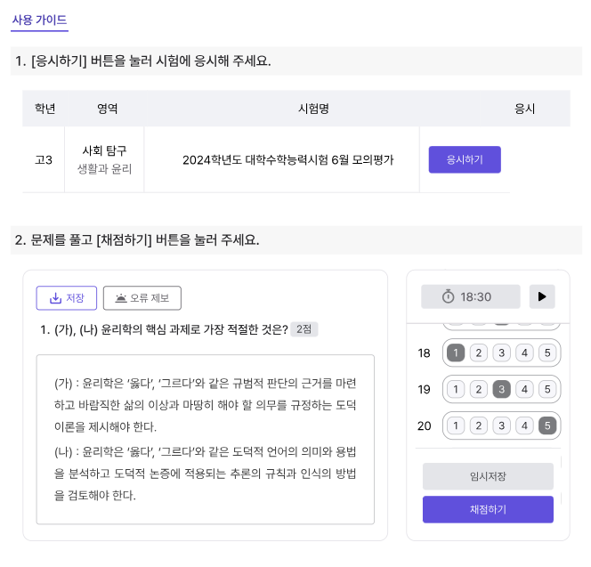The image size is (591, 567).
Task: Select answer 1 for question 20
Action: coord(456,425)
